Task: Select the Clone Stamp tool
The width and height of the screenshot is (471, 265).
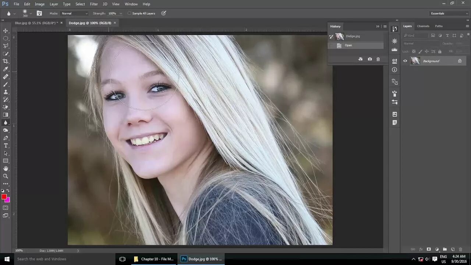Action: [x=6, y=92]
